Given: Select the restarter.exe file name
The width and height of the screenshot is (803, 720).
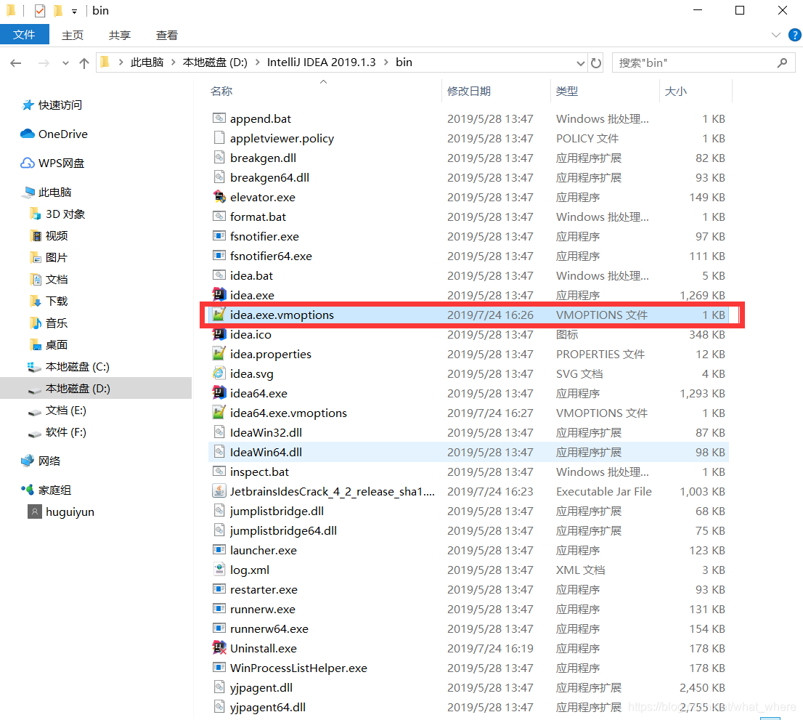Looking at the screenshot, I should click(x=264, y=589).
